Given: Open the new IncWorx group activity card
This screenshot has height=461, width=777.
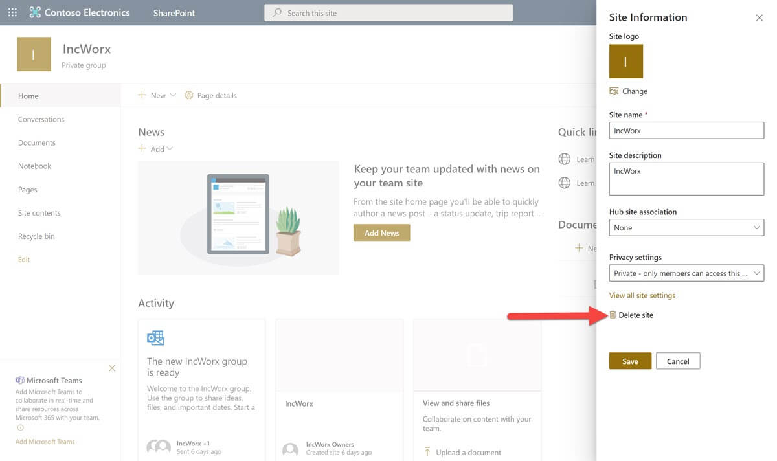Looking at the screenshot, I should (x=201, y=390).
